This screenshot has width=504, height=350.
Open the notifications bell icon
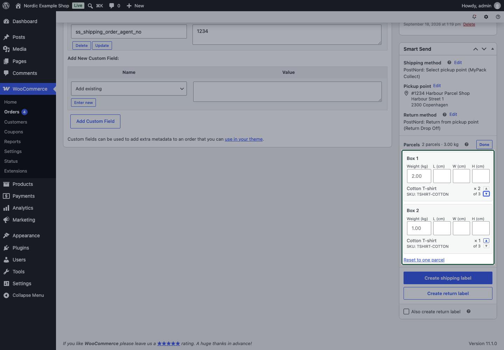click(x=474, y=17)
